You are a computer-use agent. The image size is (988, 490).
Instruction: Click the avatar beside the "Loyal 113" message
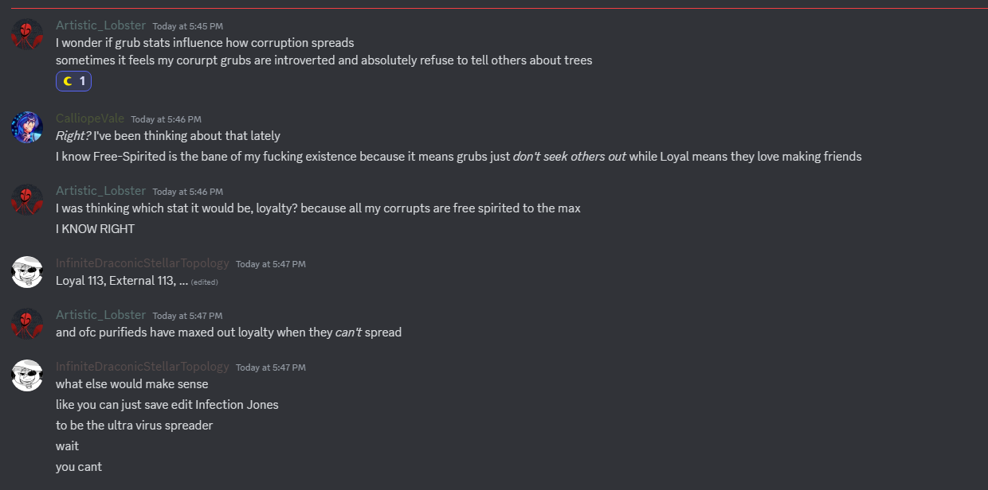(x=27, y=272)
